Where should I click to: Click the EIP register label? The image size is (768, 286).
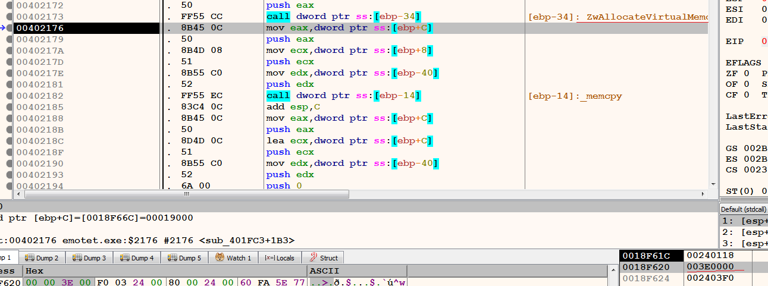tap(735, 41)
